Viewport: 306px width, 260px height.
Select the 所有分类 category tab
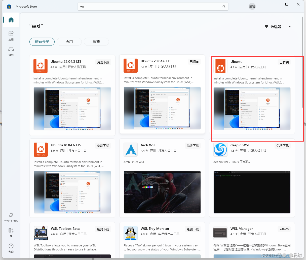click(x=42, y=42)
